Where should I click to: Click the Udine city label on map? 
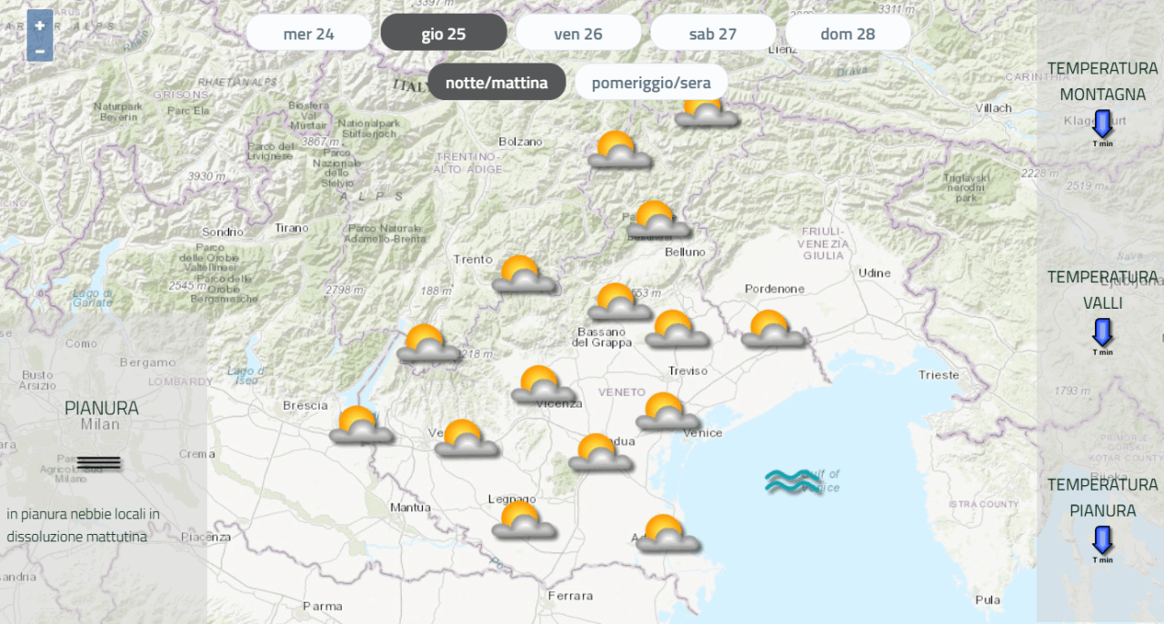point(875,272)
